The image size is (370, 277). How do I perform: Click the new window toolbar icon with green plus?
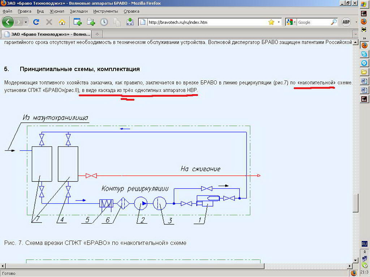coord(91,22)
